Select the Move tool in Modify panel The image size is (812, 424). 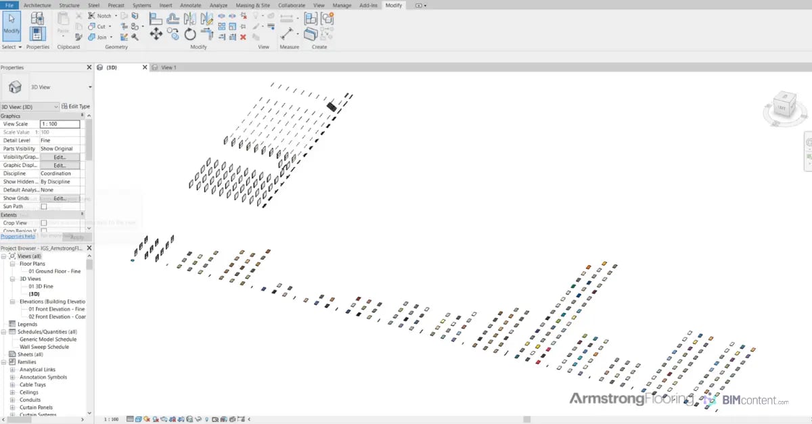156,32
